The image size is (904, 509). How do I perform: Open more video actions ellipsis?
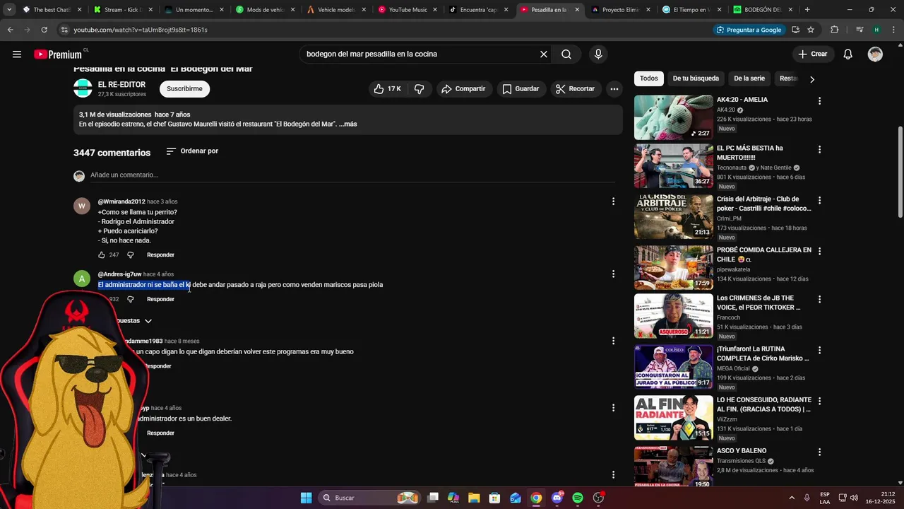click(614, 89)
